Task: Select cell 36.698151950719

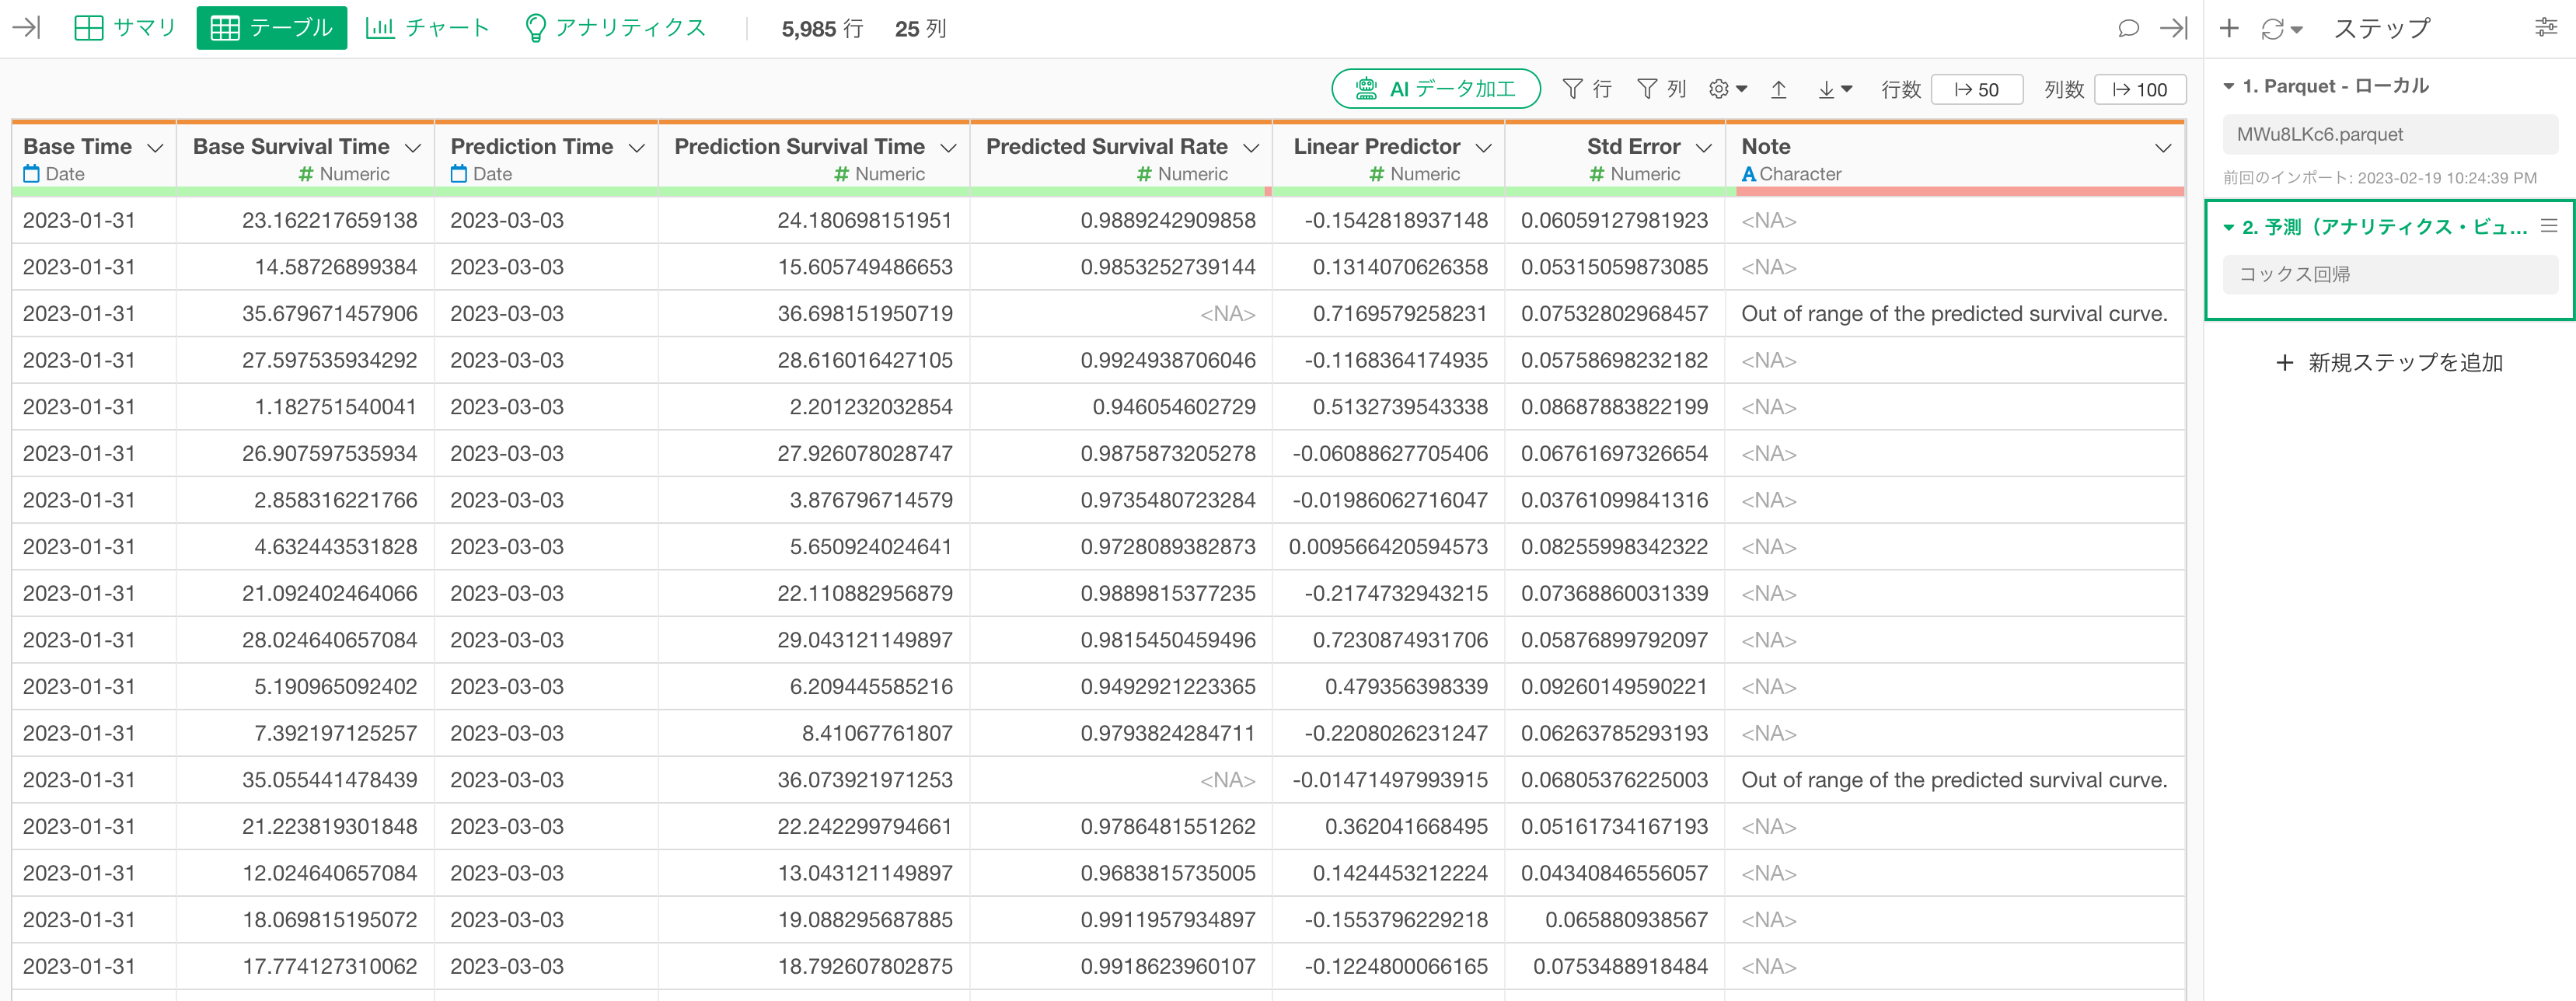Action: pos(813,314)
